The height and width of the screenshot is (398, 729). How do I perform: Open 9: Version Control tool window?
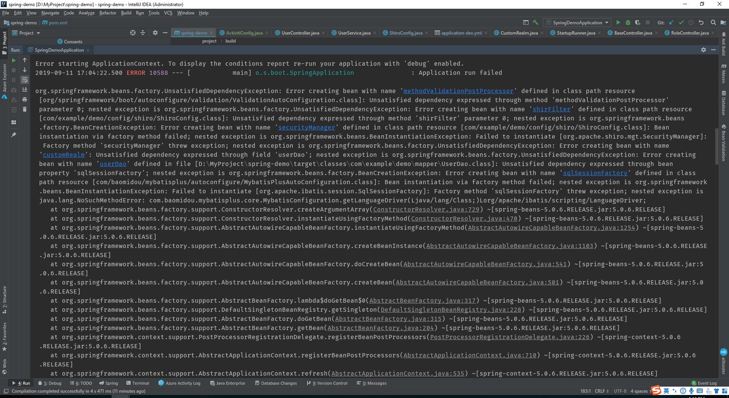pyautogui.click(x=327, y=383)
